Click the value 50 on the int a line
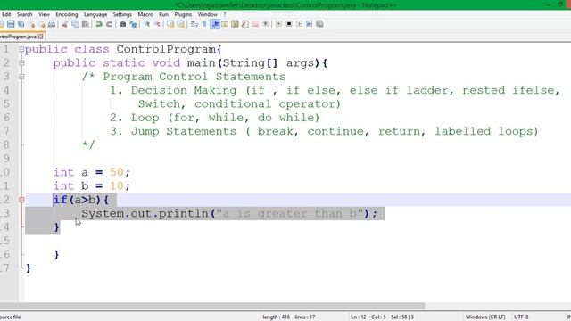Viewport: 571px width, 321px height. (x=117, y=172)
